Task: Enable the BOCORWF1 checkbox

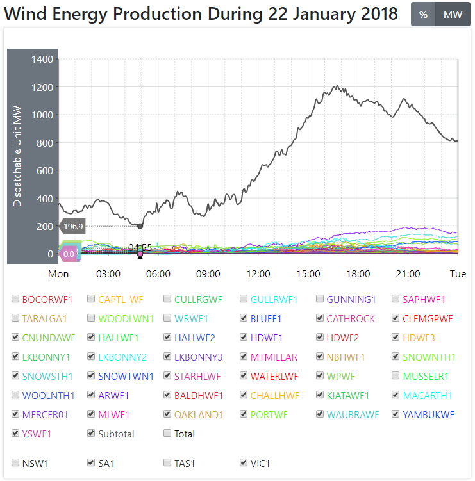Action: click(x=15, y=299)
